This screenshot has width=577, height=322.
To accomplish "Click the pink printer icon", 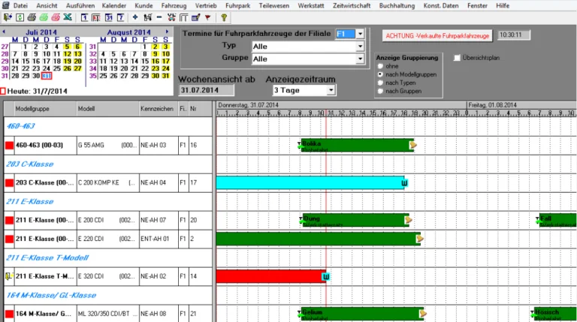I will (56, 17).
